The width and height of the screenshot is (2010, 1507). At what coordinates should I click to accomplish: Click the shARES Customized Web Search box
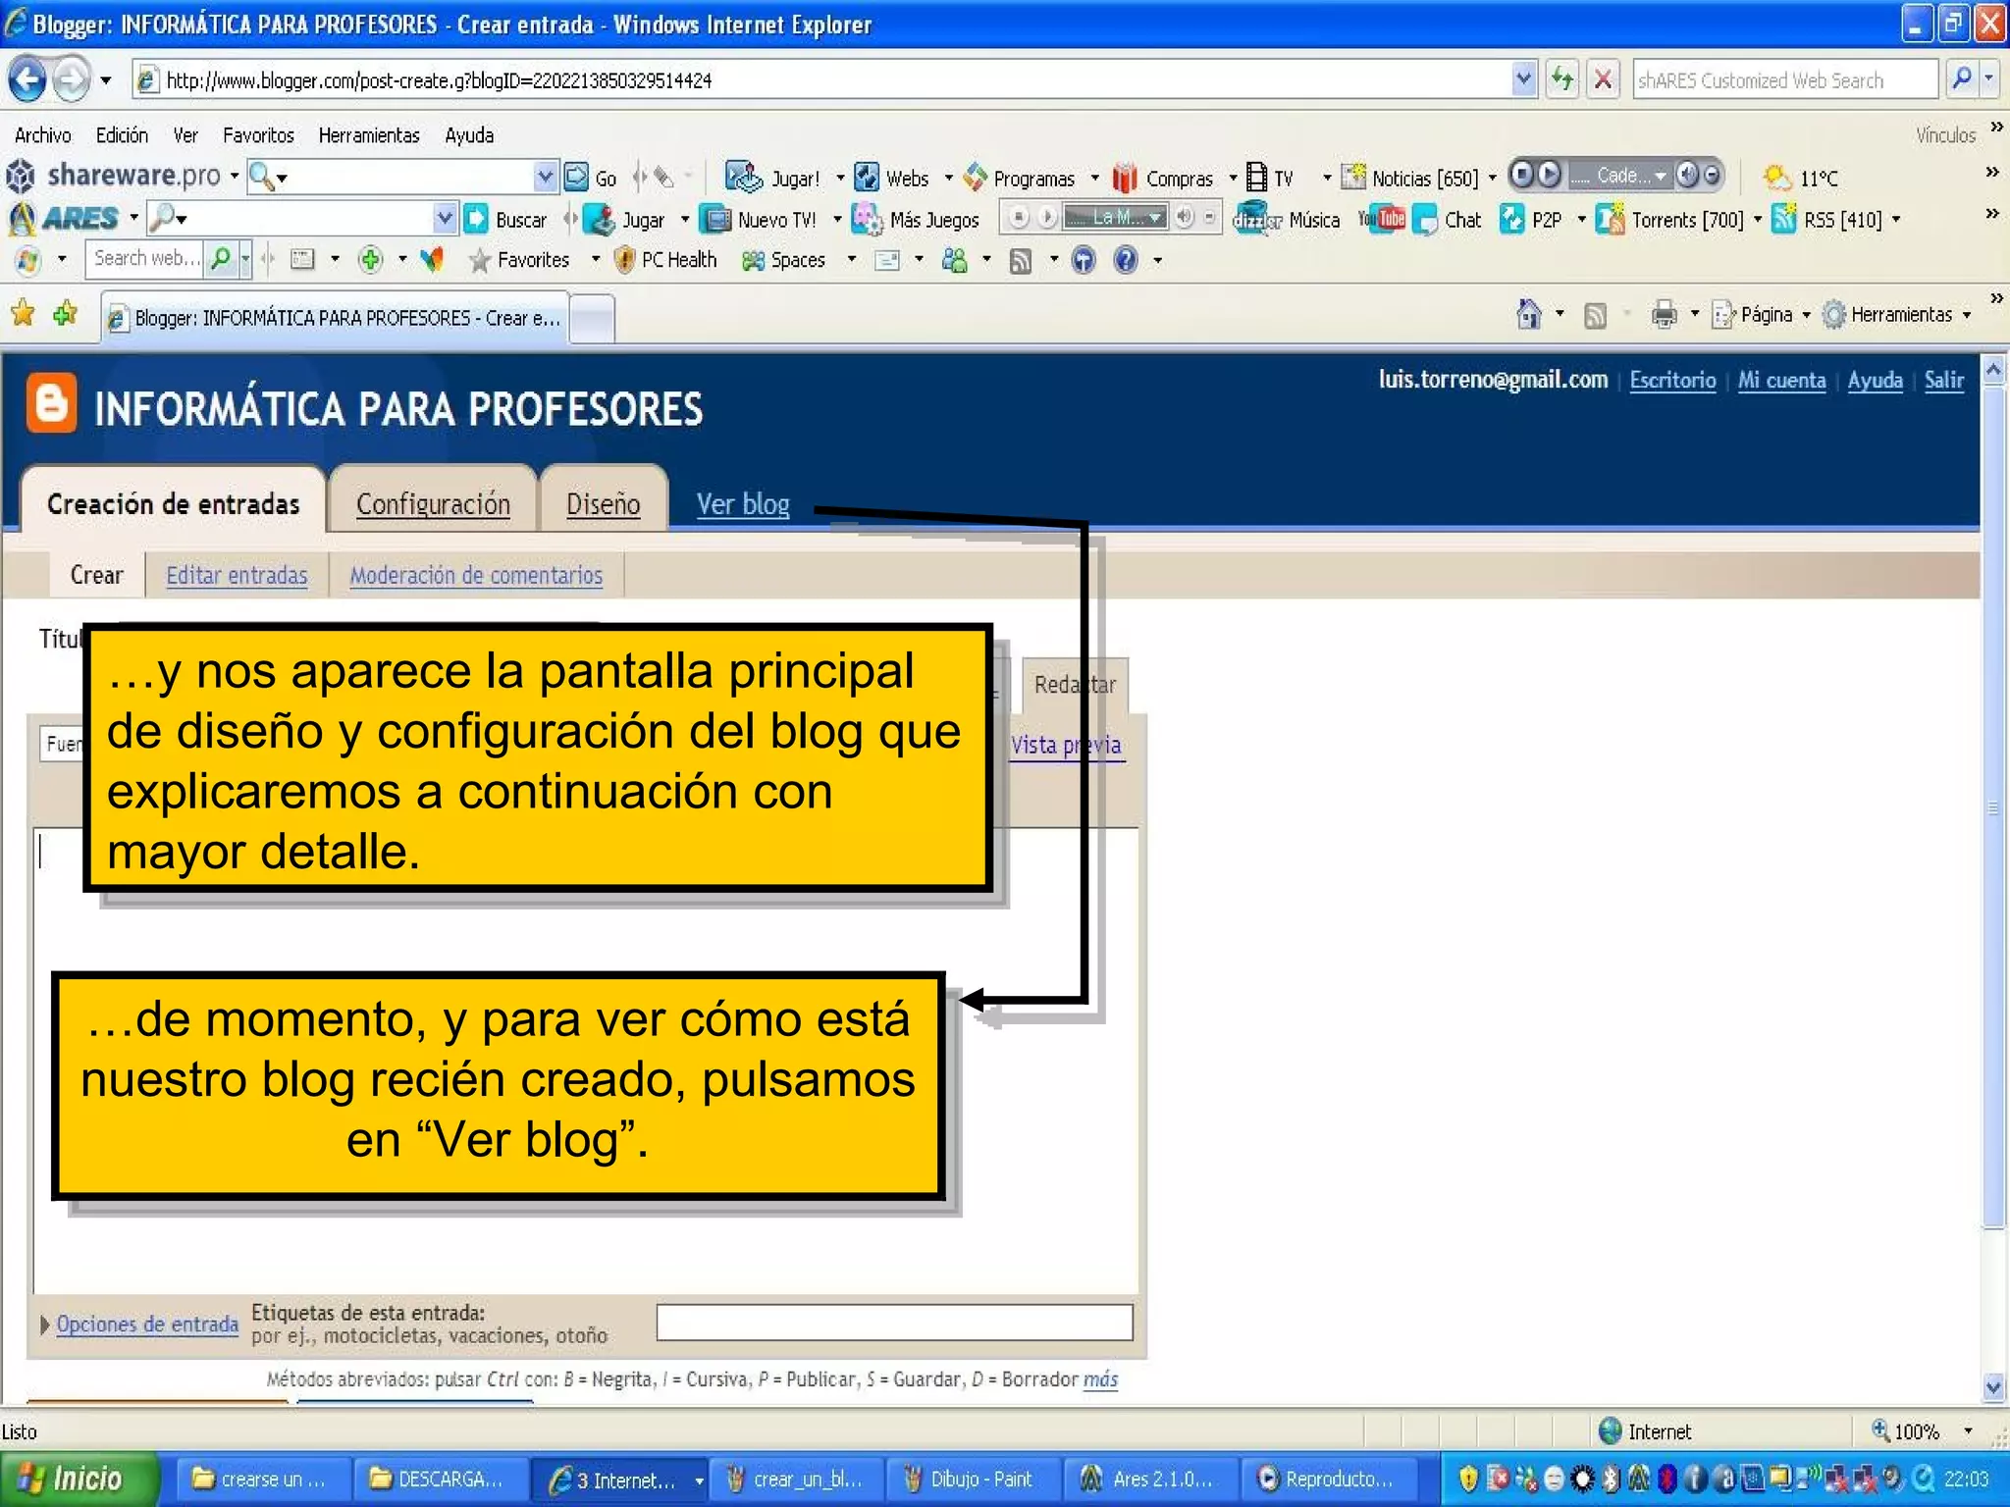point(1785,79)
